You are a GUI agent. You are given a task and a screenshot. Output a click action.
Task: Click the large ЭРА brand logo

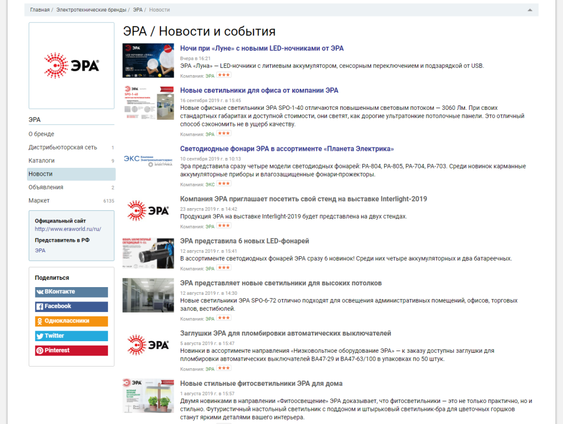tap(72, 66)
